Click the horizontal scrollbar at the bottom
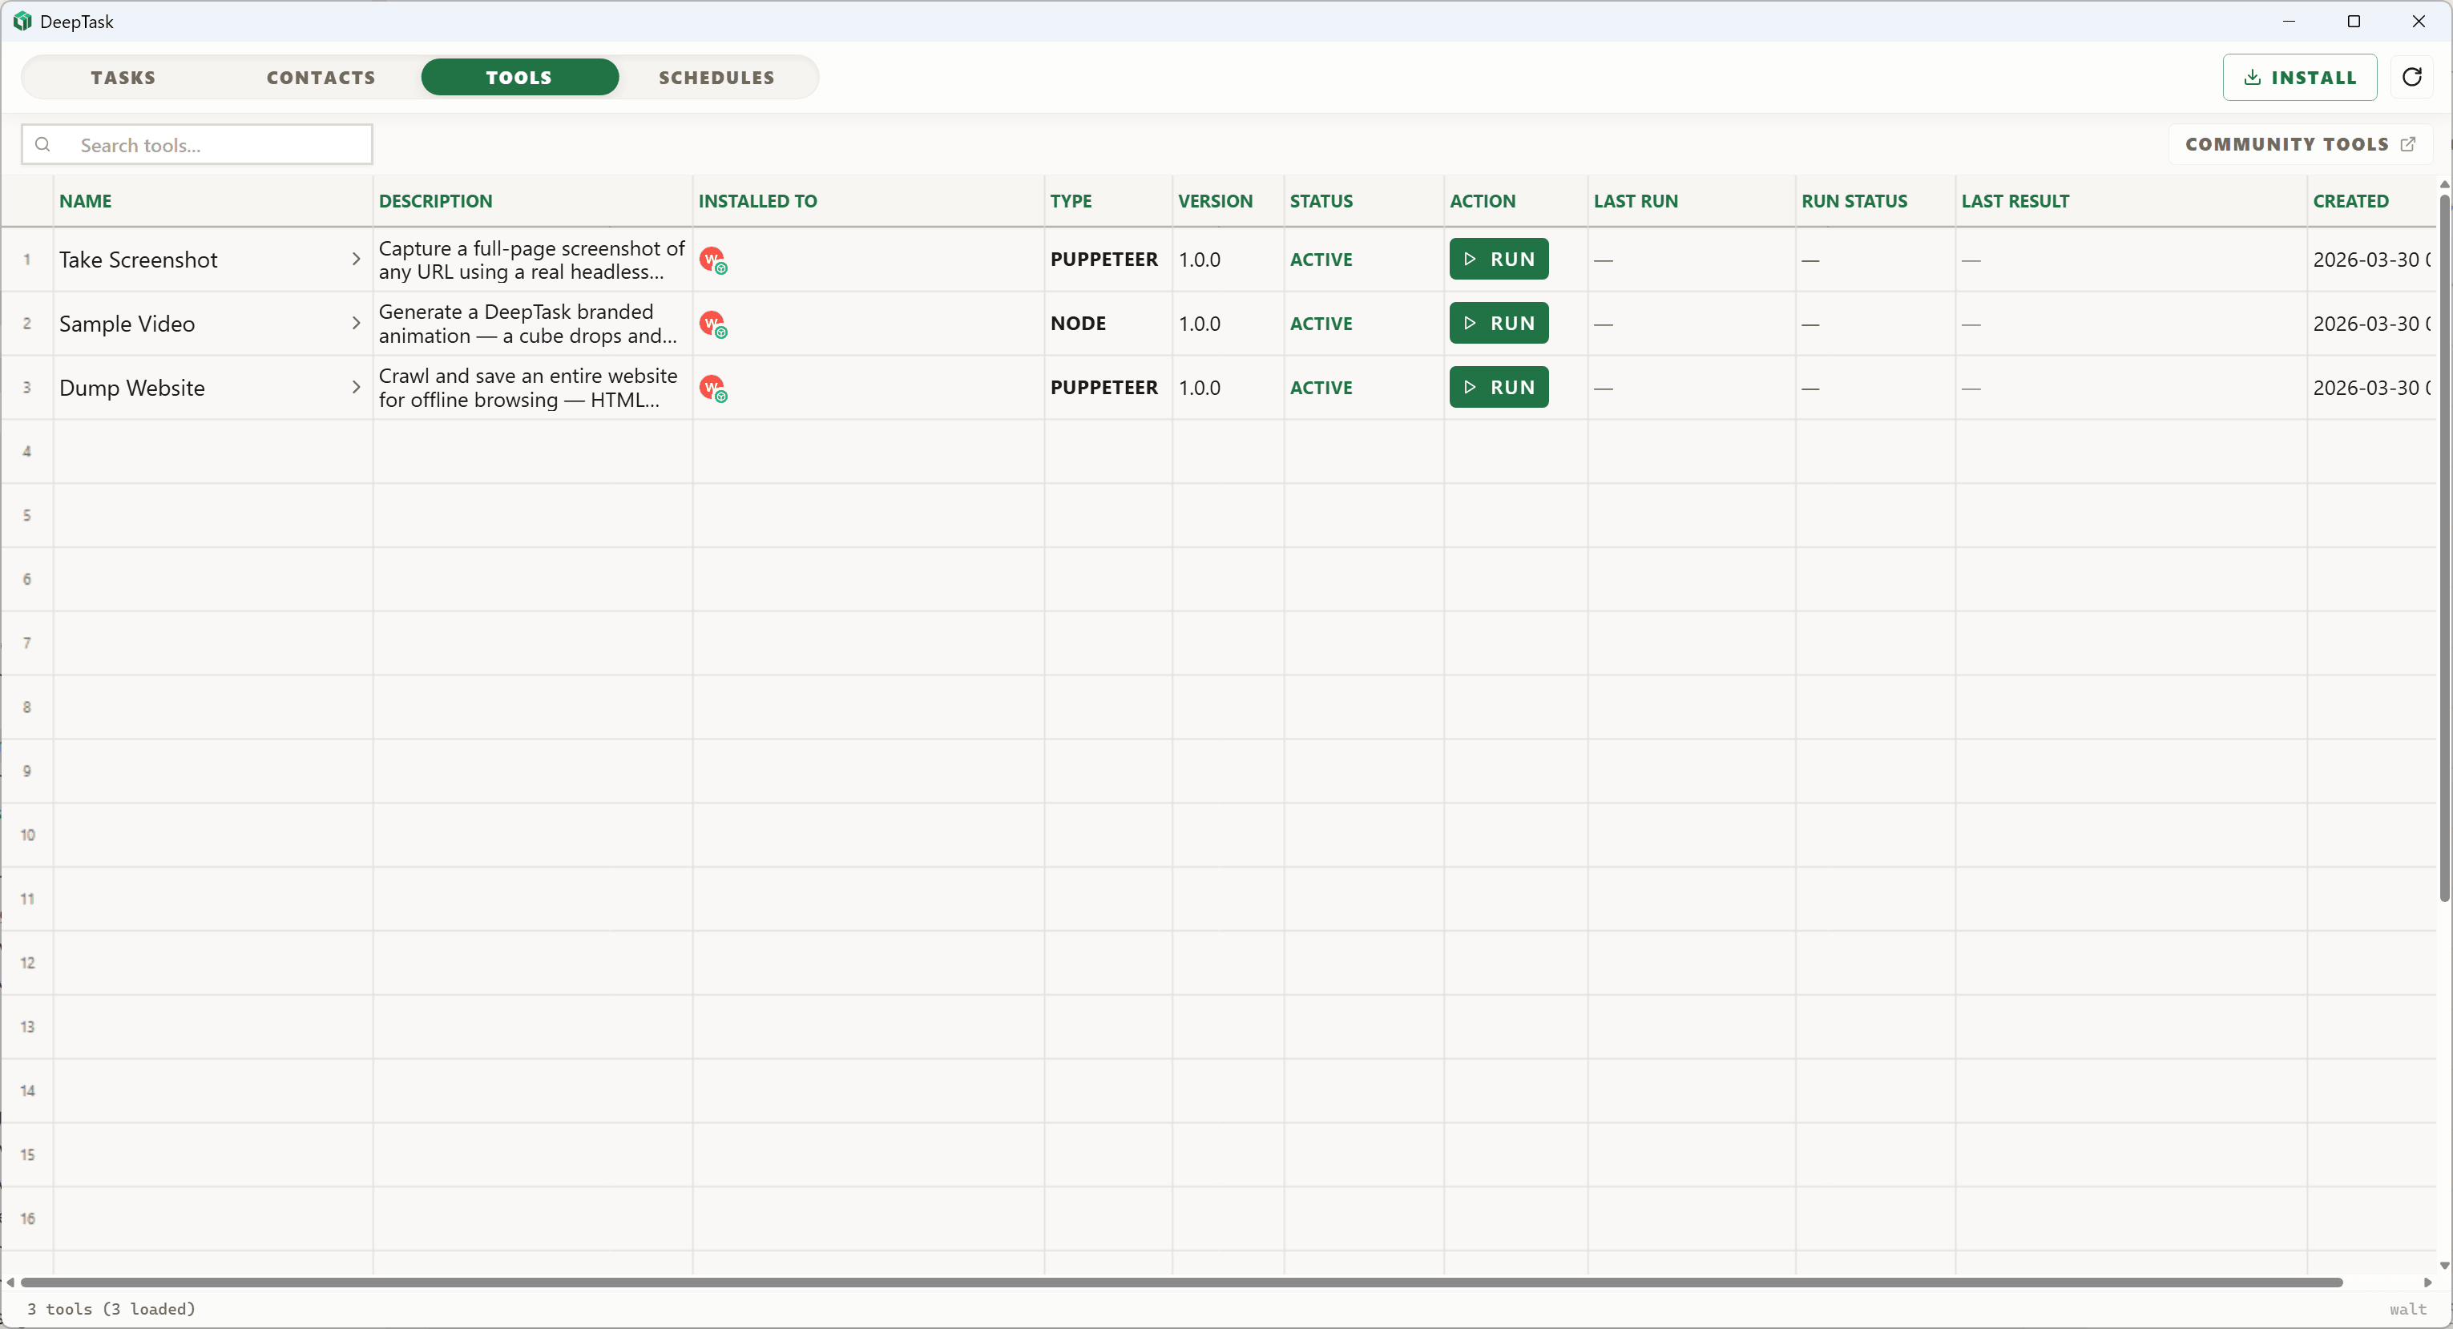This screenshot has height=1329, width=2453. [1180, 1283]
